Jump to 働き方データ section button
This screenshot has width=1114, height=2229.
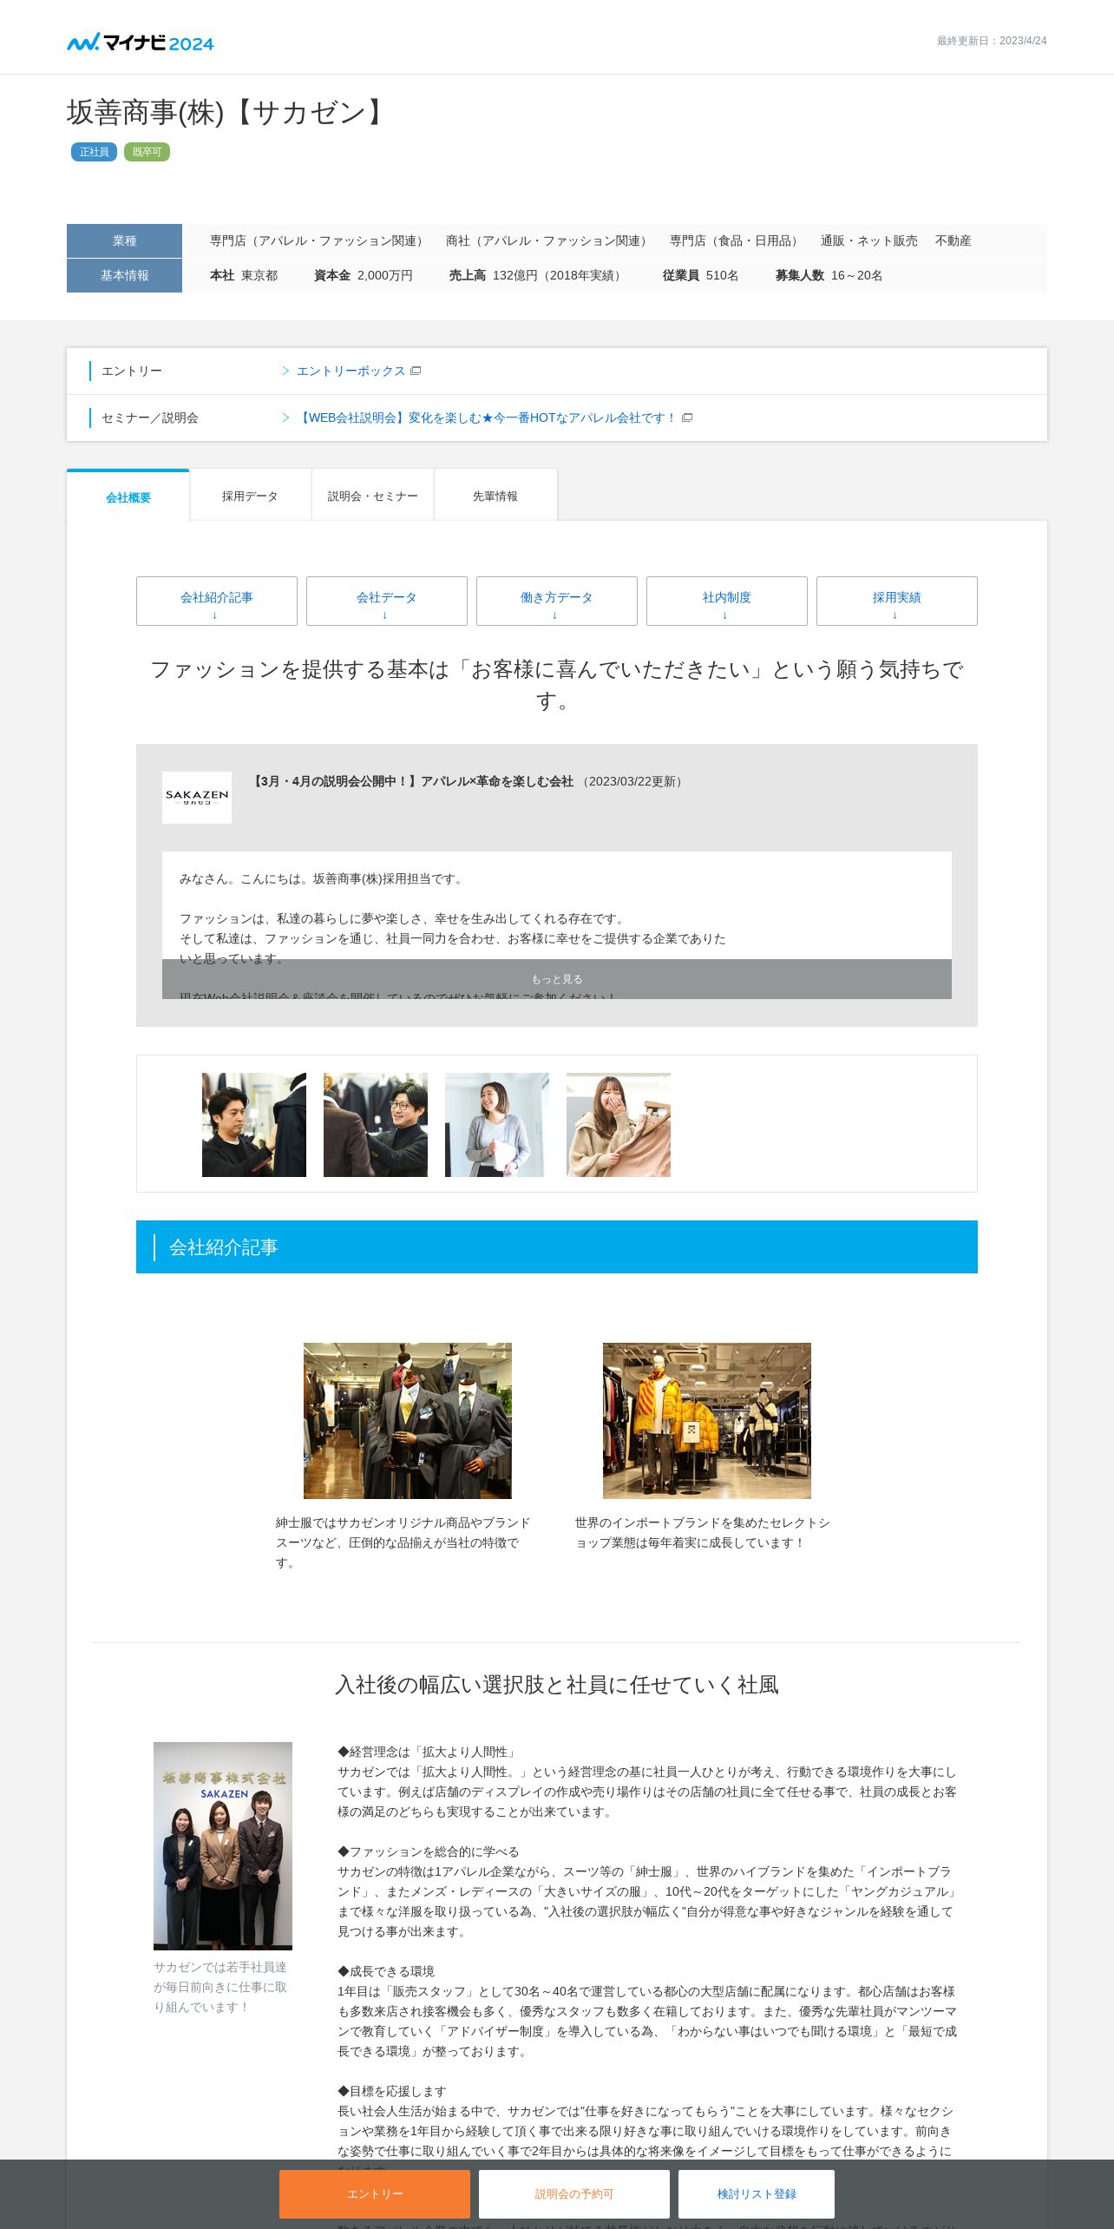(557, 601)
